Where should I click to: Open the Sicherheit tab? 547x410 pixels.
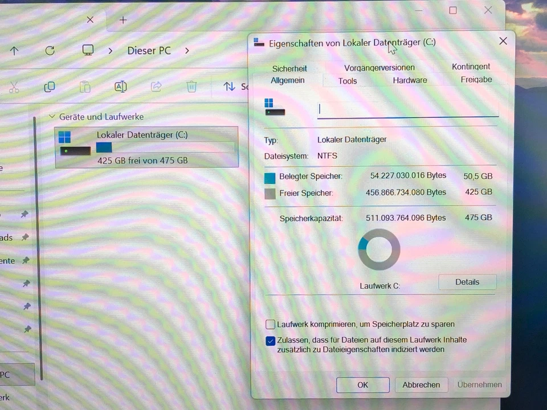pos(289,68)
